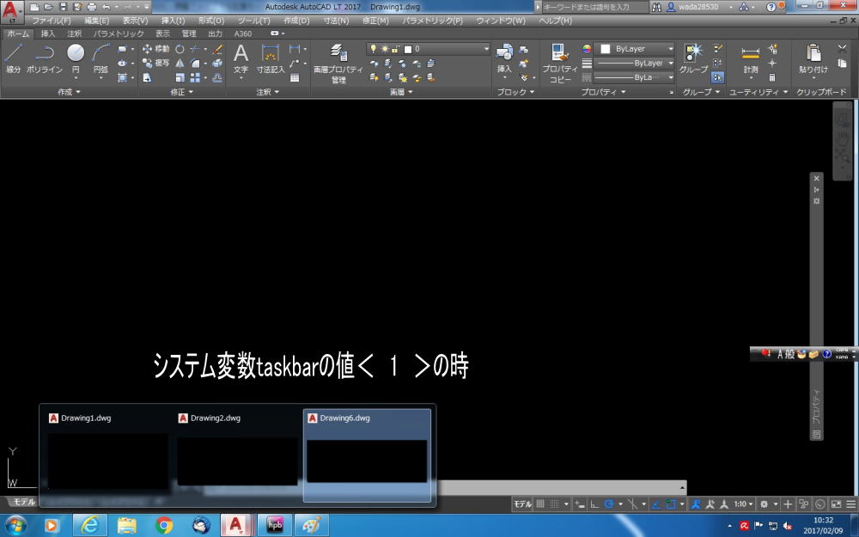This screenshot has width=859, height=537.
Task: Click プロパティコピー (Match Properties) icon
Action: click(560, 63)
